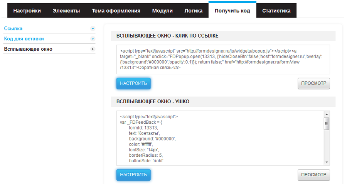Select Всплывающее окно sidebar item
This screenshot has width=347, height=184.
[x=28, y=49]
